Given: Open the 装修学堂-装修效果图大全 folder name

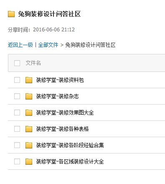Looking at the screenshot, I should (65, 112).
